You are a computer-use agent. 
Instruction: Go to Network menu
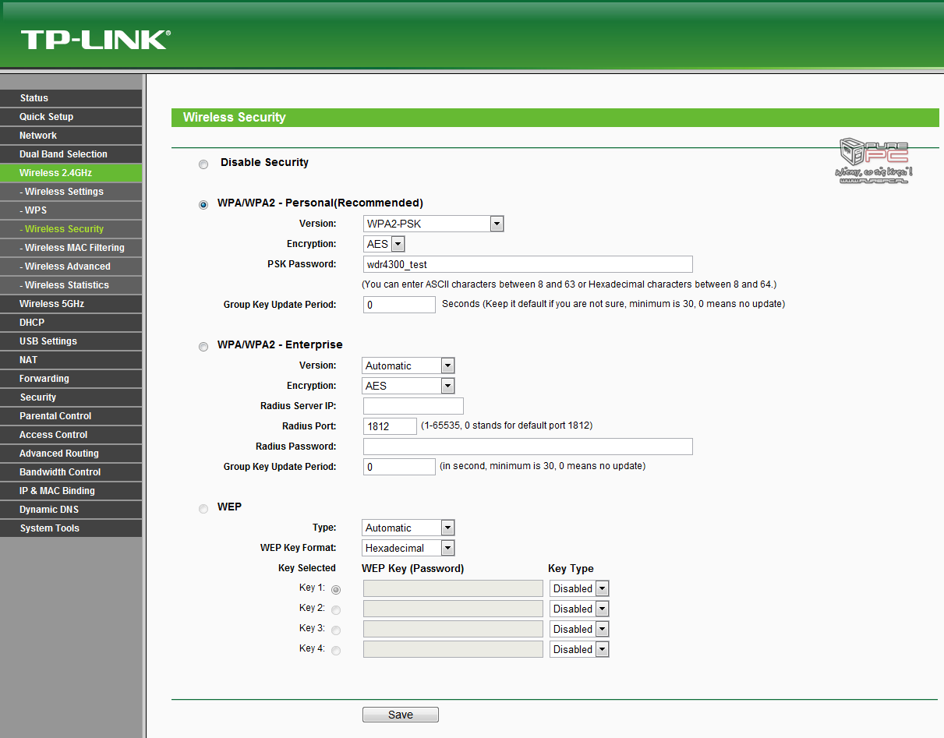71,136
